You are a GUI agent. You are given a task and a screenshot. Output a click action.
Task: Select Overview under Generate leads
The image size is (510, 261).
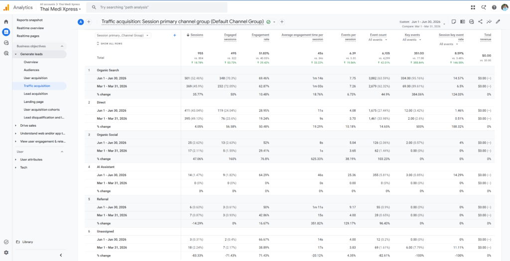(x=31, y=62)
